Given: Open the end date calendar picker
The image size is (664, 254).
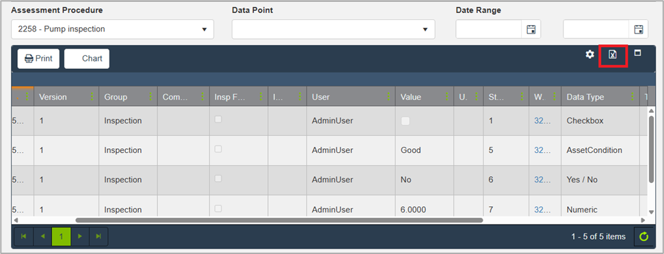Looking at the screenshot, I should [x=639, y=29].
